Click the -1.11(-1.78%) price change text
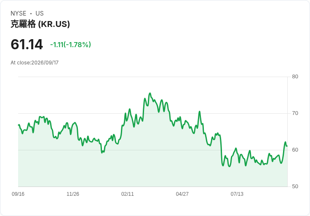 [x=71, y=45]
